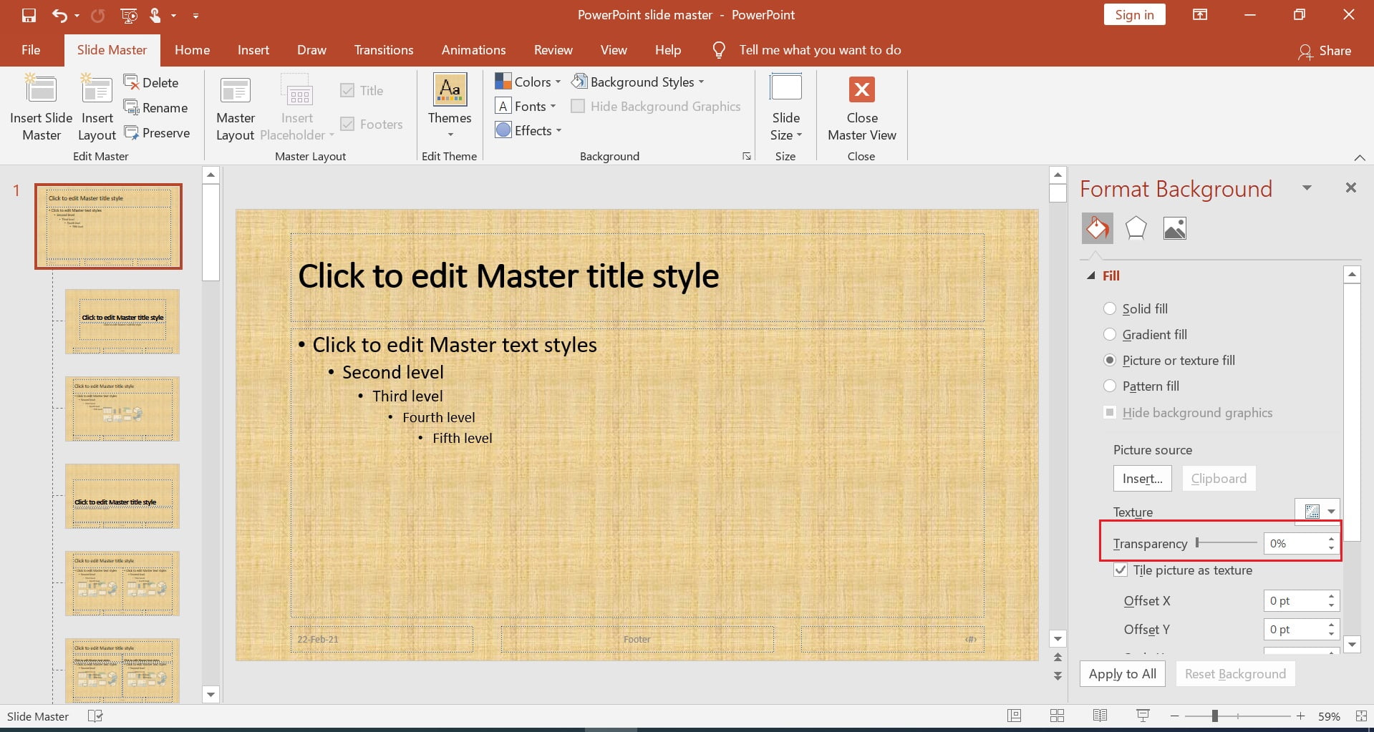Click Insert Layout in Edit Master group

coord(96,106)
